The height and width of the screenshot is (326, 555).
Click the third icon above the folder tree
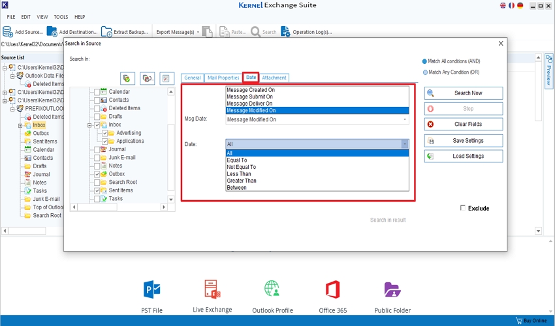pos(166,78)
